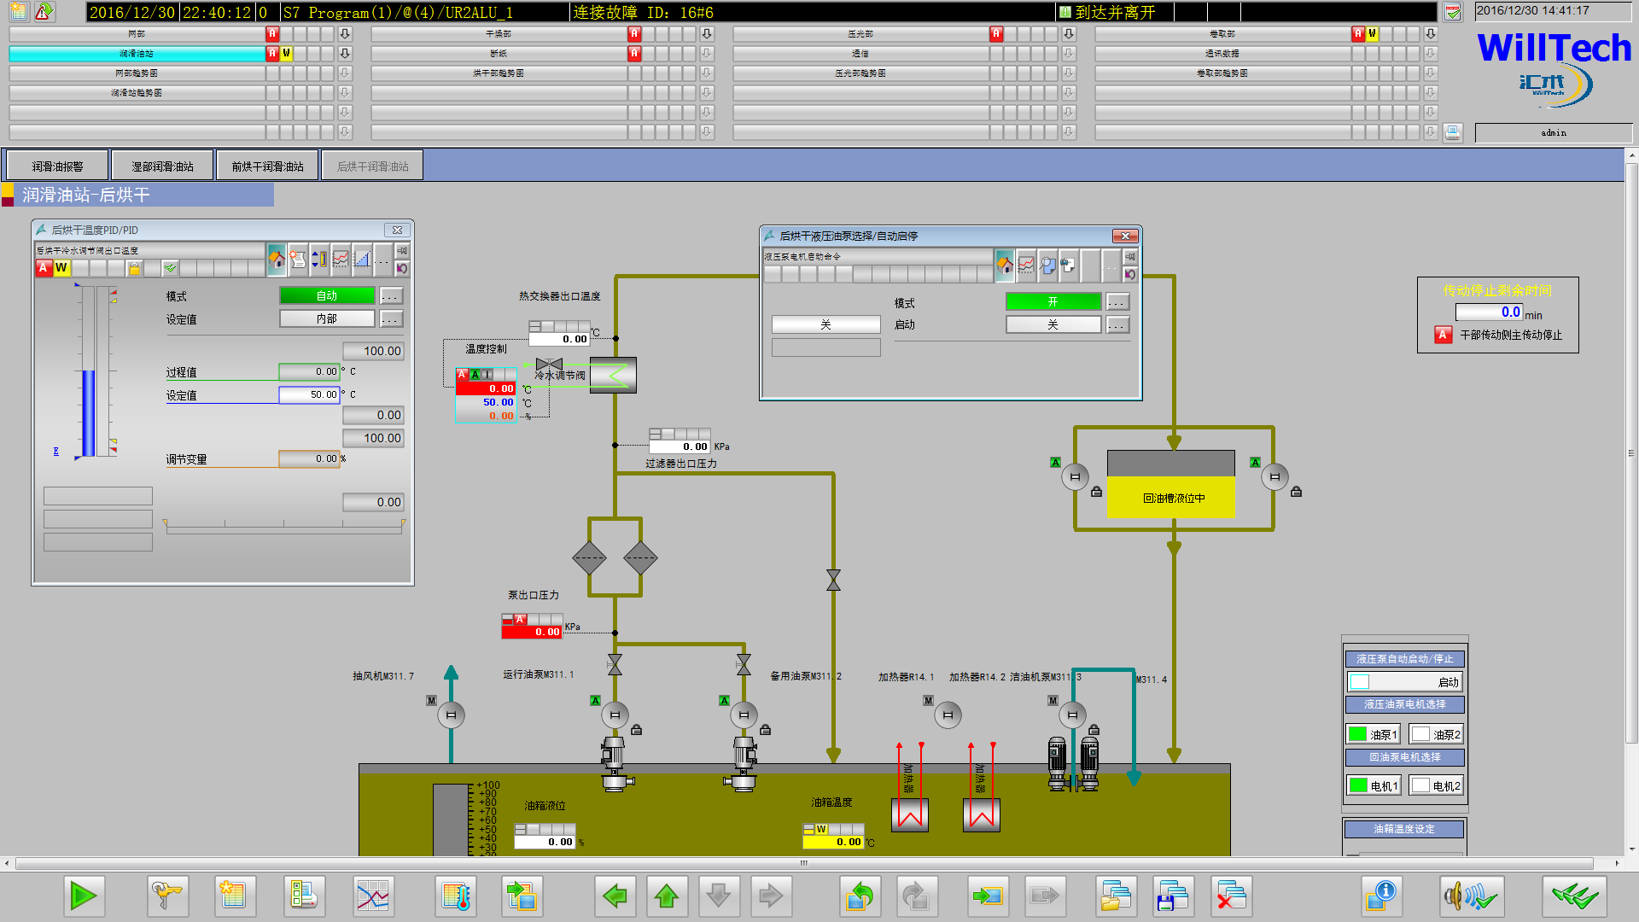
Task: Open the trend chart icon in bottom toolbar
Action: point(372,896)
